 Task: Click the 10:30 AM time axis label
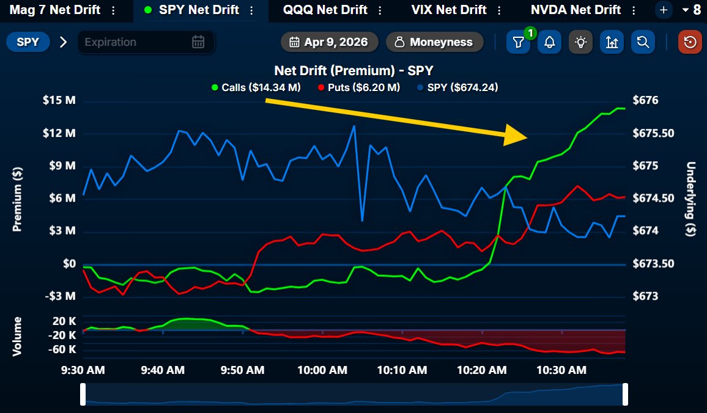pyautogui.click(x=561, y=370)
